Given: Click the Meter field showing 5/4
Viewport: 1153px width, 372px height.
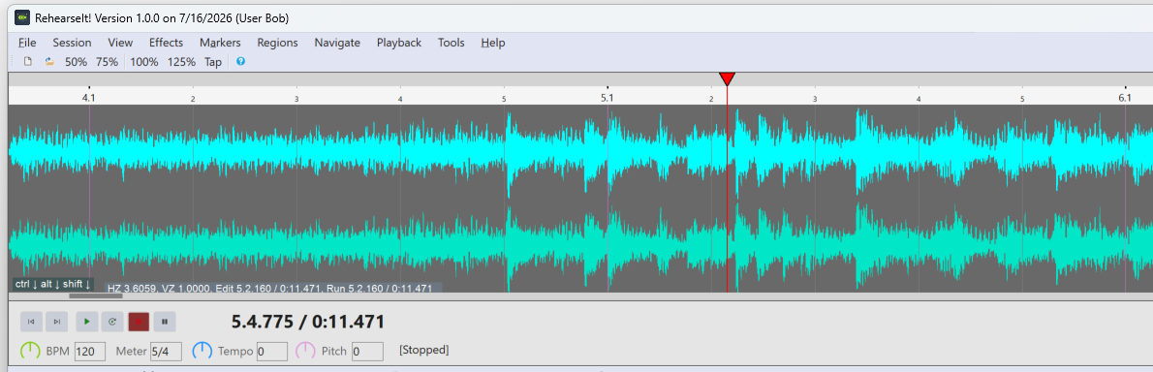Looking at the screenshot, I should pyautogui.click(x=166, y=352).
